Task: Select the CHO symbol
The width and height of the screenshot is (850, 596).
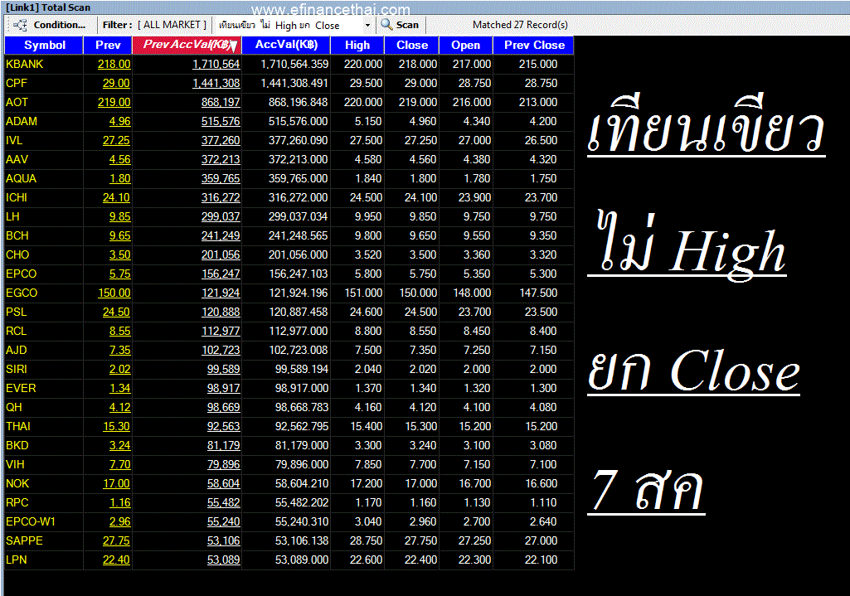Action: pyautogui.click(x=17, y=254)
